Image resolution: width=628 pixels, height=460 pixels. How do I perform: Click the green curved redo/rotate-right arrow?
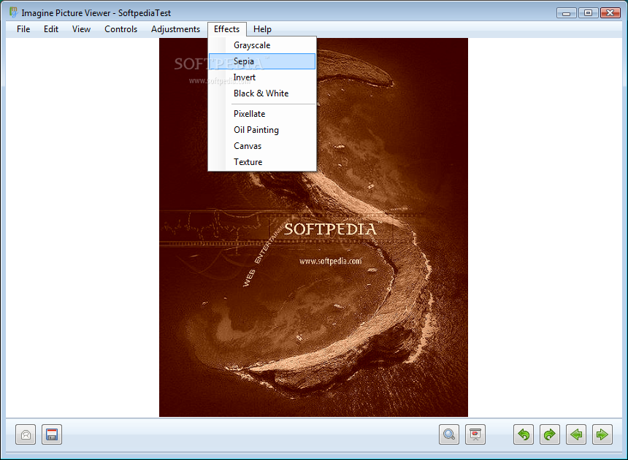[549, 434]
